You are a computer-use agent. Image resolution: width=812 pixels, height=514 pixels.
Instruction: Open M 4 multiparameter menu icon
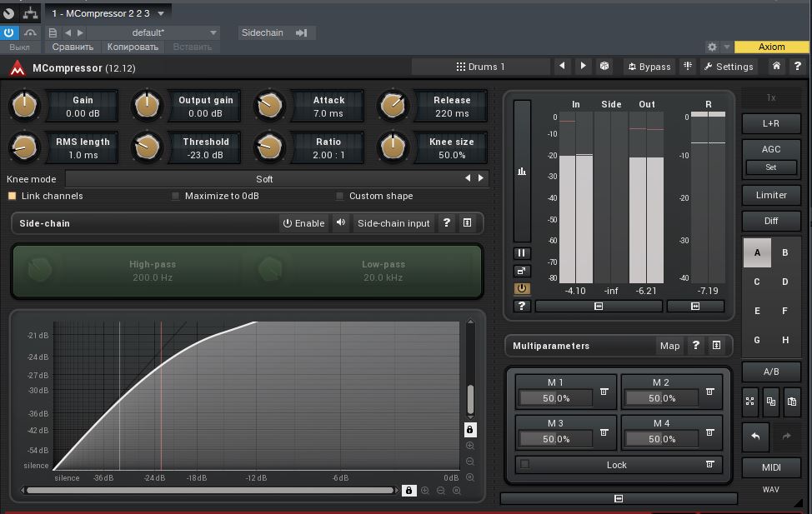pos(710,432)
